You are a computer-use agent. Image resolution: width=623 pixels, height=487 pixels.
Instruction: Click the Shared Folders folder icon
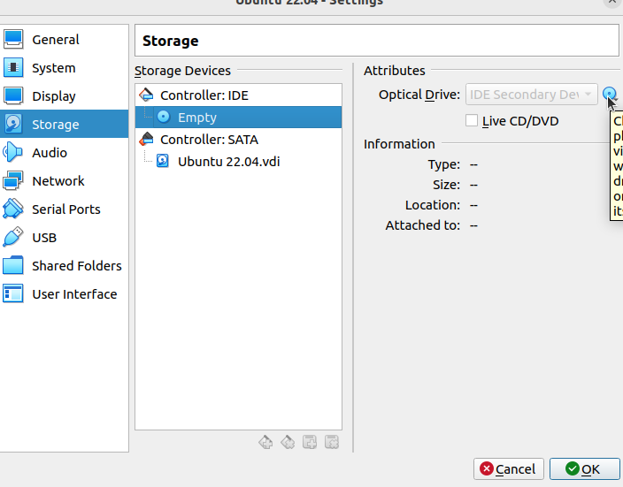click(13, 265)
